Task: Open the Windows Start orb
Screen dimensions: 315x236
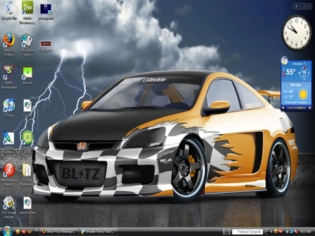Action: [7, 232]
